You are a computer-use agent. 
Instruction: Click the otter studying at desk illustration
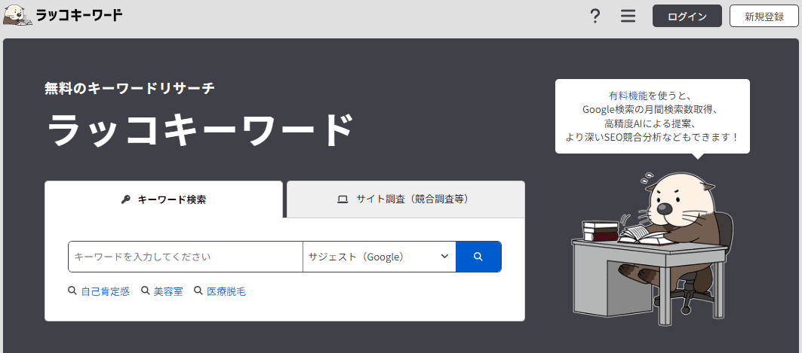pos(652,248)
